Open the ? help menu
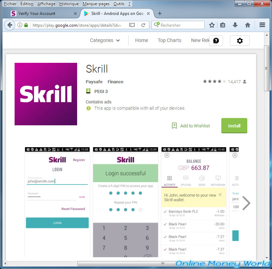This screenshot has width=272, height=269. (x=130, y=3)
